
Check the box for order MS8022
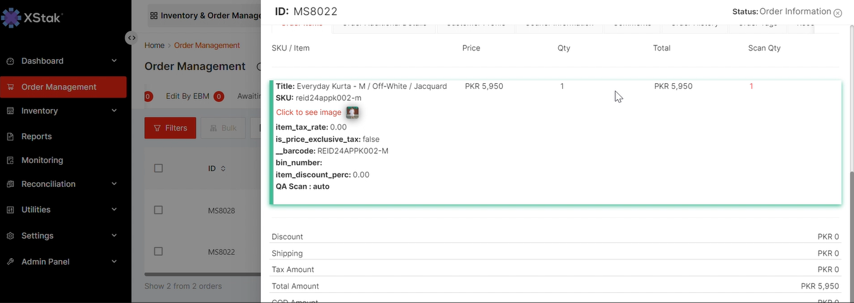159,251
